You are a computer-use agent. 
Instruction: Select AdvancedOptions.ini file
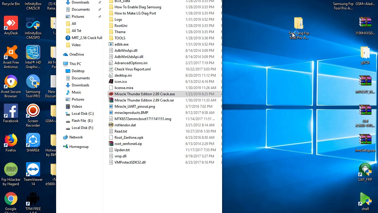(x=131, y=63)
